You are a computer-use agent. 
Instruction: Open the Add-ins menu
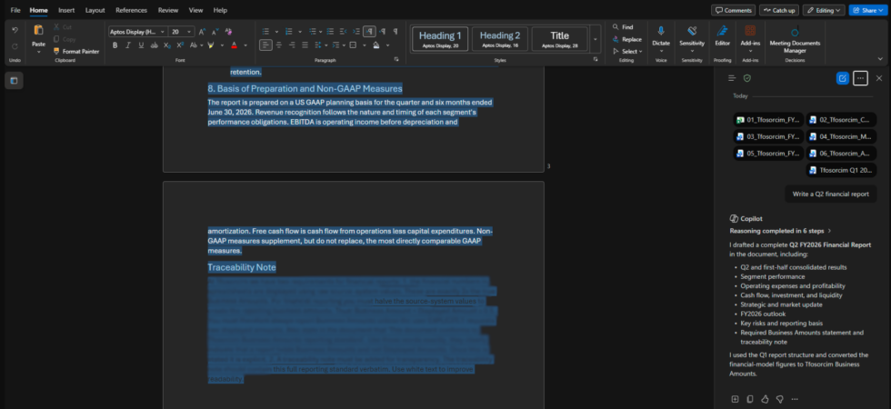[x=750, y=38]
